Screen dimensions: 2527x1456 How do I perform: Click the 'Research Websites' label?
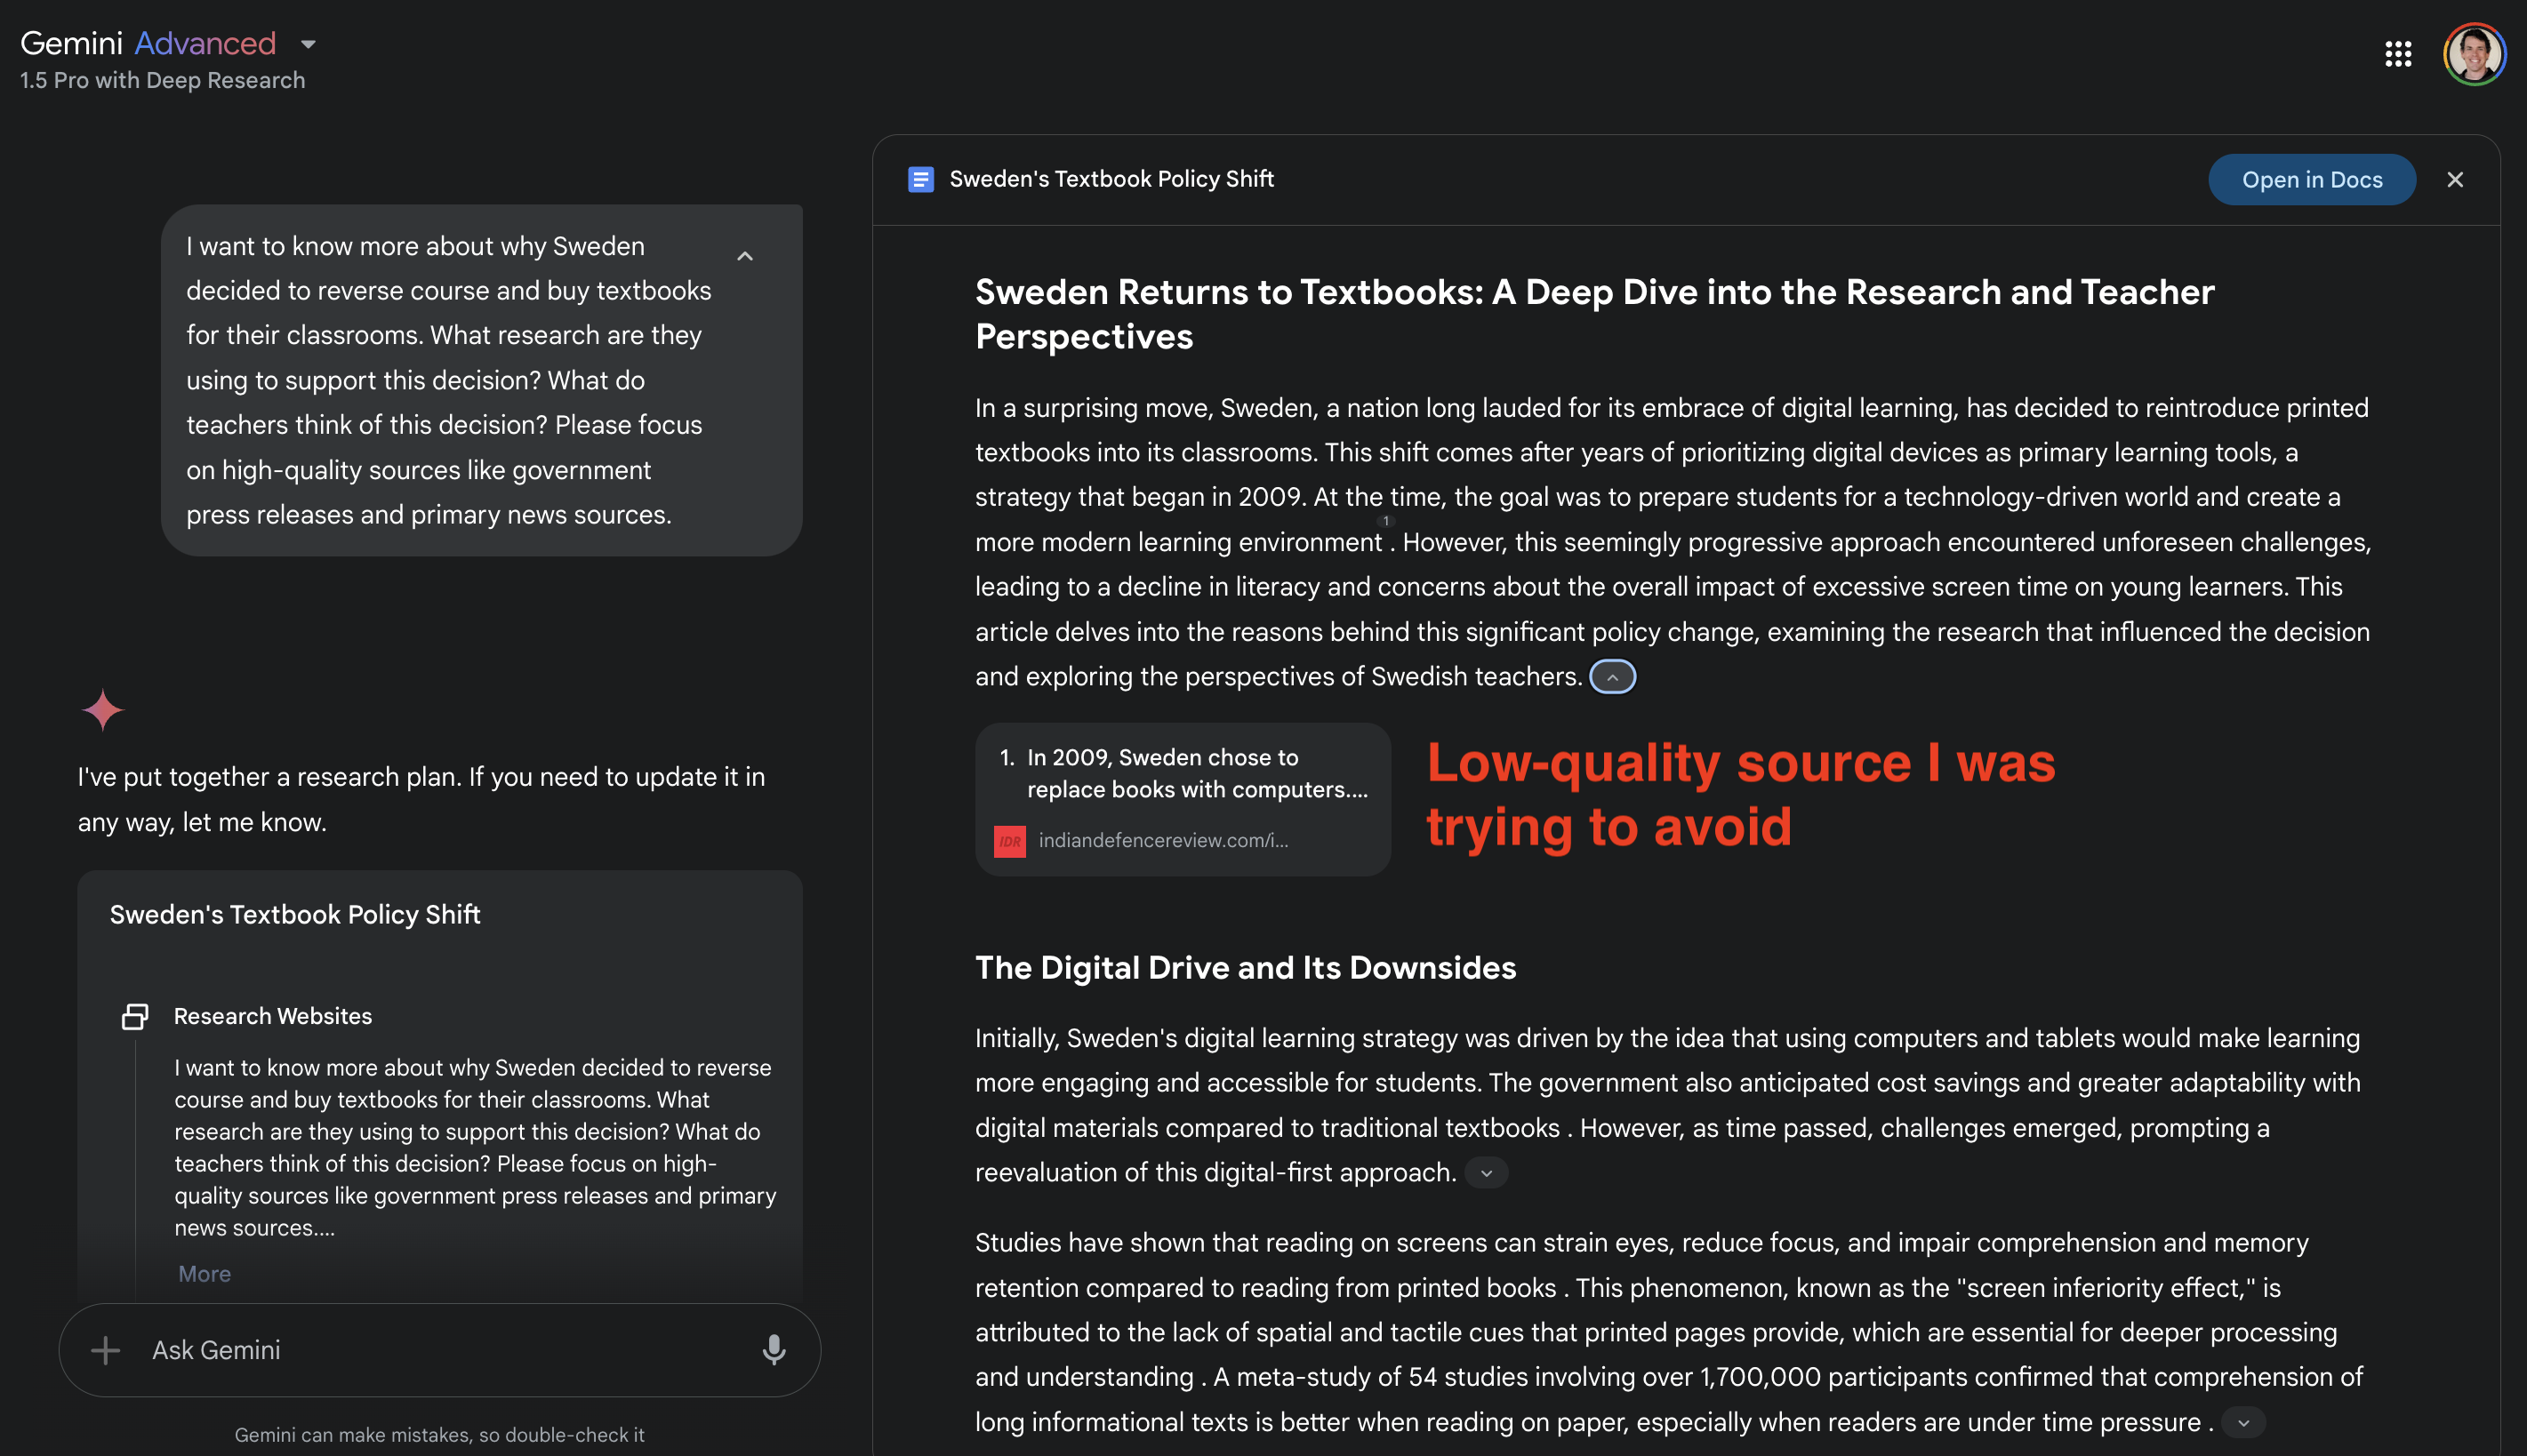coord(273,1016)
